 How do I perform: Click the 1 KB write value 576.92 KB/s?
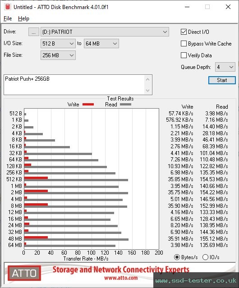pyautogui.click(x=179, y=120)
